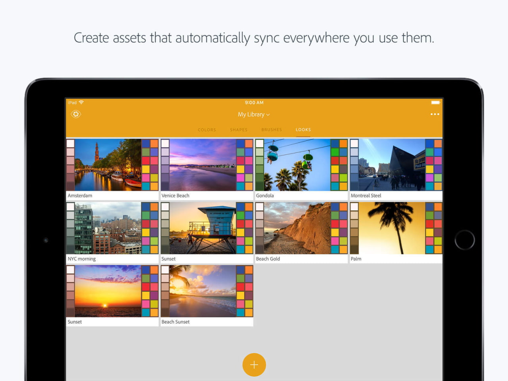Pick the white swatch atop Gondola's tonal strip
This screenshot has width=508, height=381.
(260, 143)
